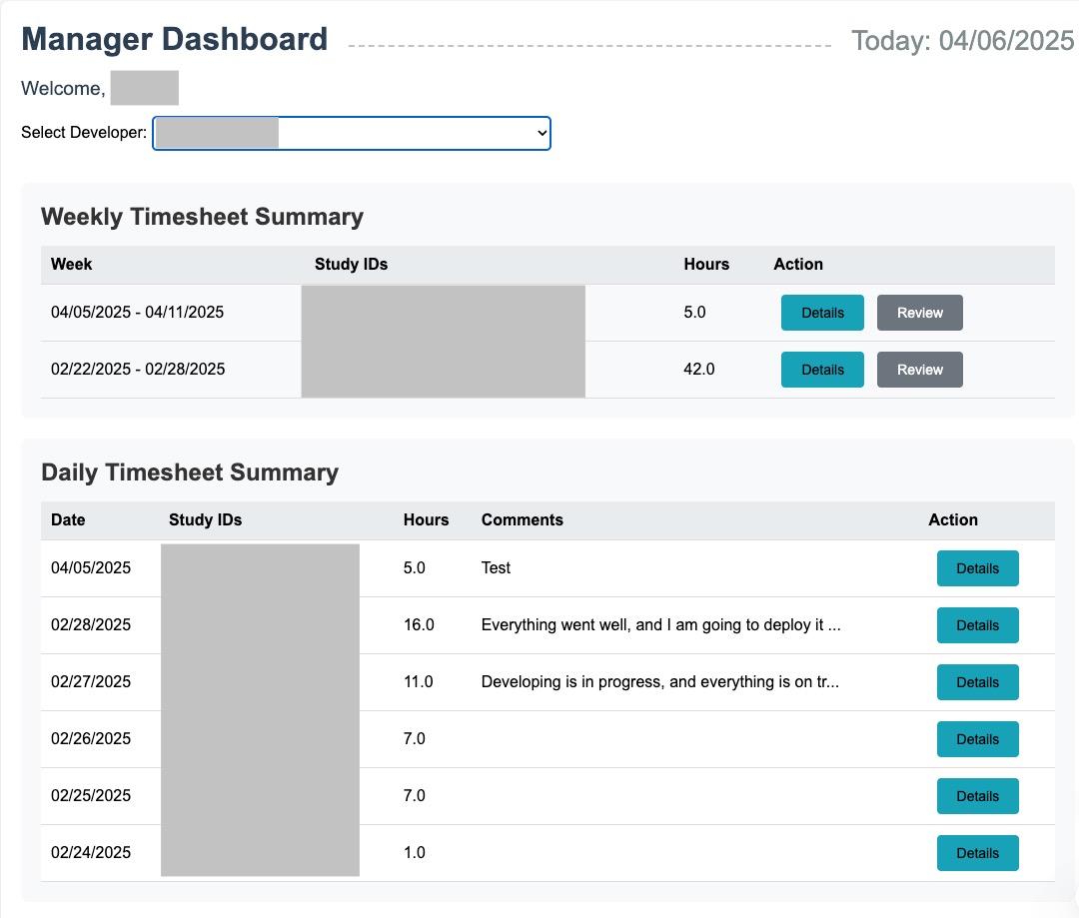Click the 1.0 hours value
Viewport: 1079px width, 918px height.
tap(414, 853)
